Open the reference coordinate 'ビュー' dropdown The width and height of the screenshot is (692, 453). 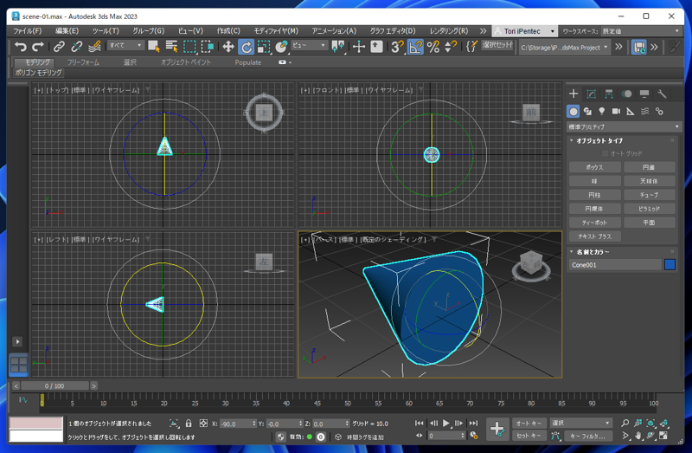pyautogui.click(x=309, y=45)
